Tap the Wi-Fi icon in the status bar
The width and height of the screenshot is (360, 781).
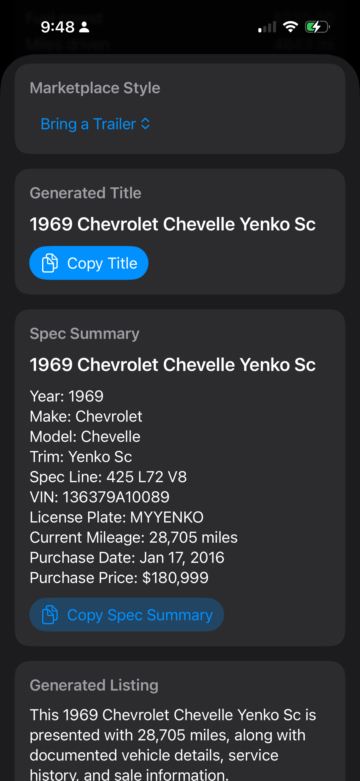click(x=290, y=27)
